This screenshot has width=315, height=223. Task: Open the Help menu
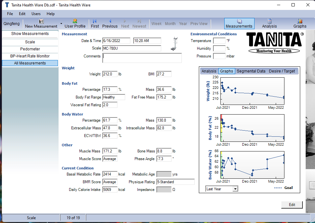pyautogui.click(x=51, y=14)
